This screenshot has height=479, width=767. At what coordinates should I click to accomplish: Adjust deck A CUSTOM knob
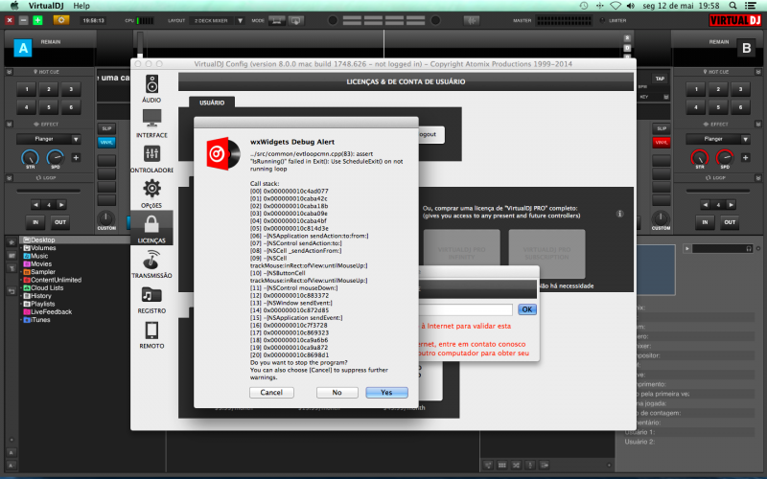tap(106, 218)
